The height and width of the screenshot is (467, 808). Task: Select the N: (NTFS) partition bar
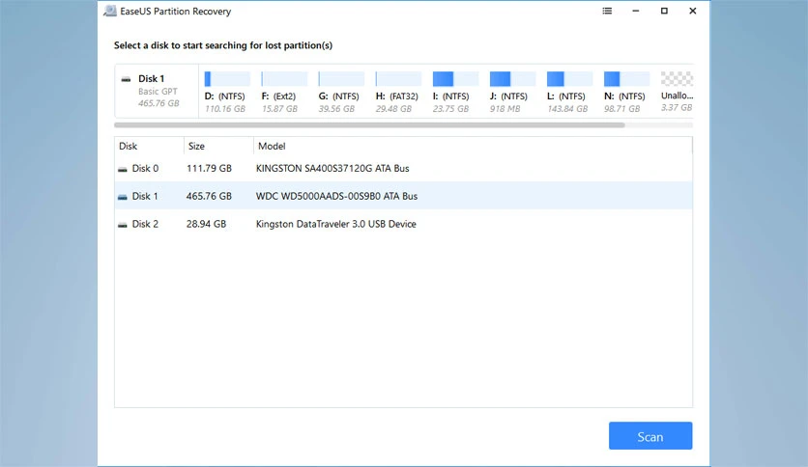pos(626,79)
